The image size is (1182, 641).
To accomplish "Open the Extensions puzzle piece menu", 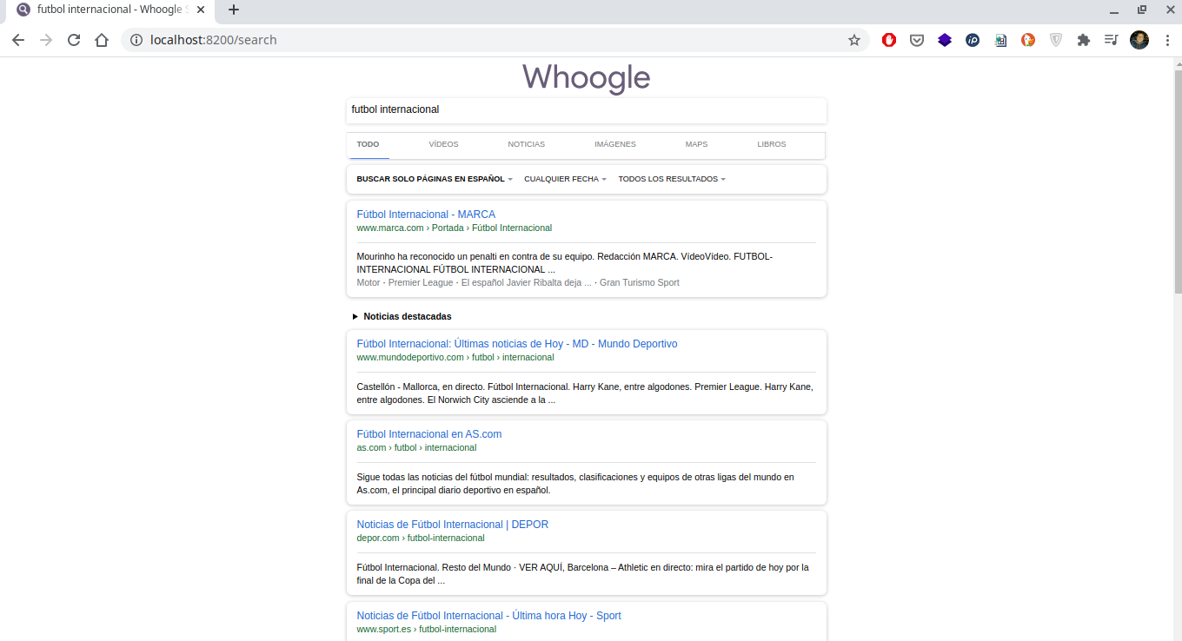I will click(x=1083, y=40).
